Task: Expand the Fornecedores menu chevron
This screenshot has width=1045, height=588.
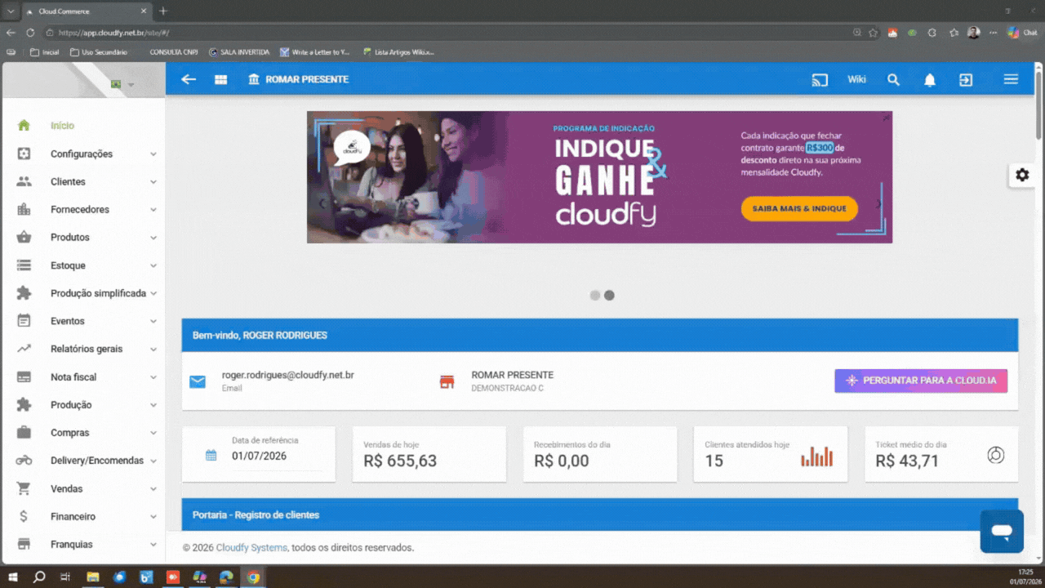Action: click(153, 209)
